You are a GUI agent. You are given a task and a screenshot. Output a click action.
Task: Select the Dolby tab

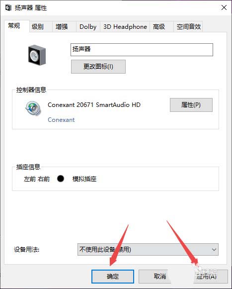point(88,27)
